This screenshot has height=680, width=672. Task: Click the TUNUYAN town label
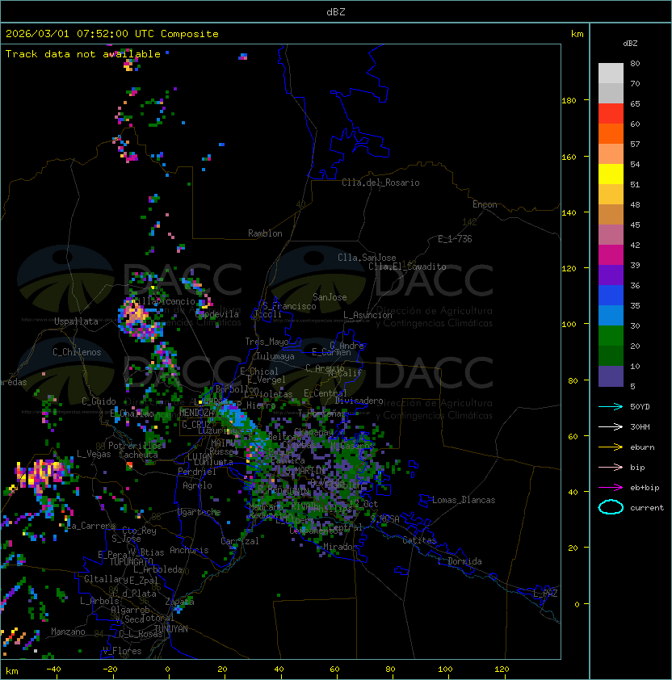(x=170, y=628)
